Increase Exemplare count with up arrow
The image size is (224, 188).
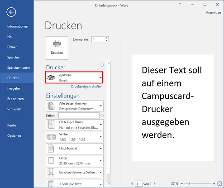coord(106,38)
